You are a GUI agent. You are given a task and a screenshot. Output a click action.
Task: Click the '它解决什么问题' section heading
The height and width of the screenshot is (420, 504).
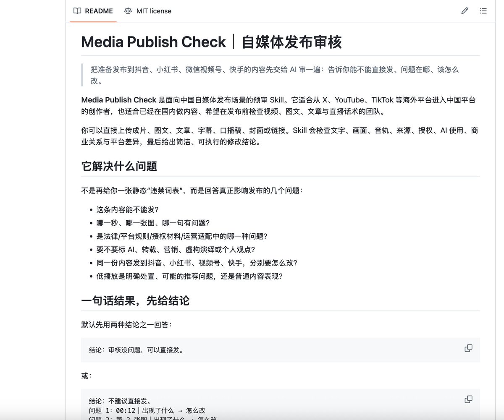point(119,166)
